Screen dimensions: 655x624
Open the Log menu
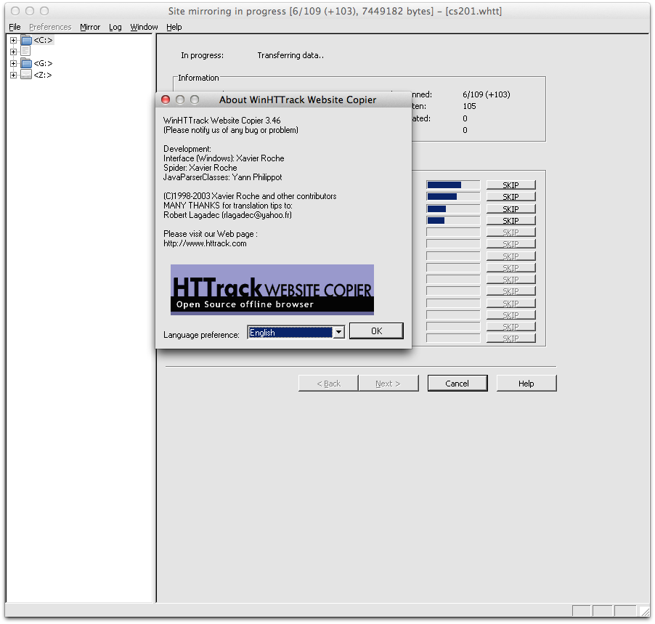point(115,27)
